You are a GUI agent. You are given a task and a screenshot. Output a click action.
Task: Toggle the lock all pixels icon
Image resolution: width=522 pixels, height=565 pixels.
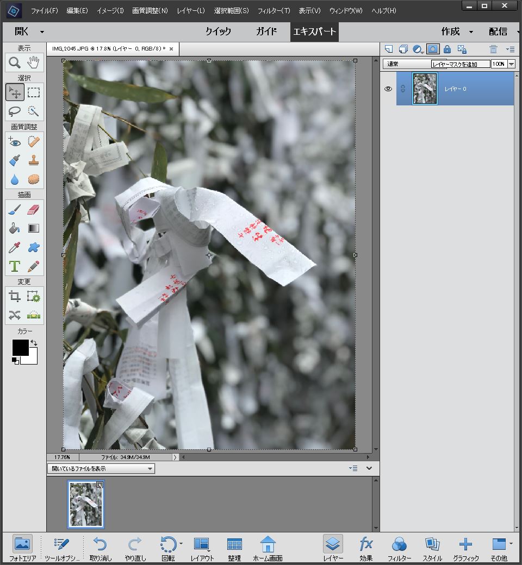(447, 49)
